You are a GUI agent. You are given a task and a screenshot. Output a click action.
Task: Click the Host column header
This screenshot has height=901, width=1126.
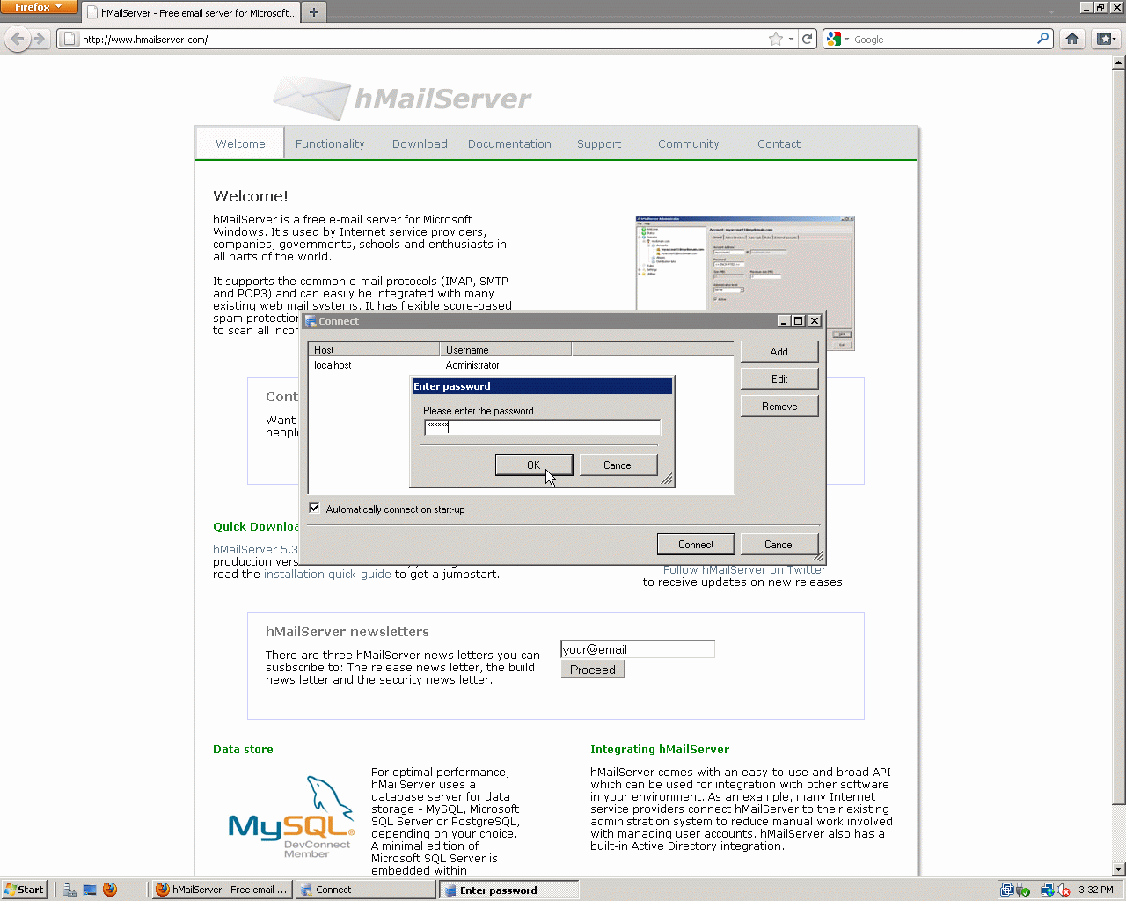click(374, 349)
